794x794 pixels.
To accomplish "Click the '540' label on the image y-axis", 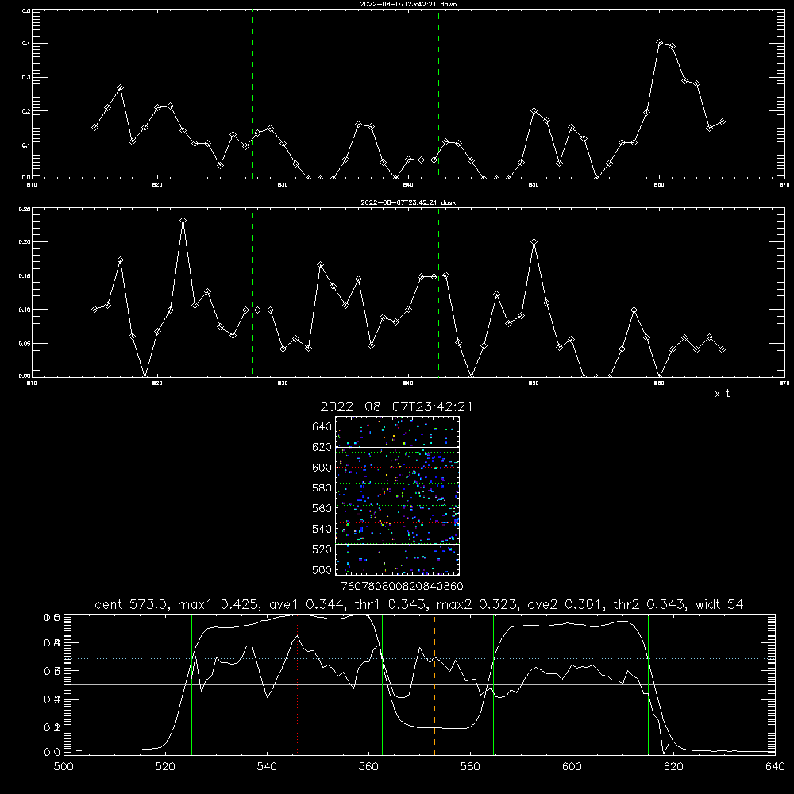I will pos(322,529).
